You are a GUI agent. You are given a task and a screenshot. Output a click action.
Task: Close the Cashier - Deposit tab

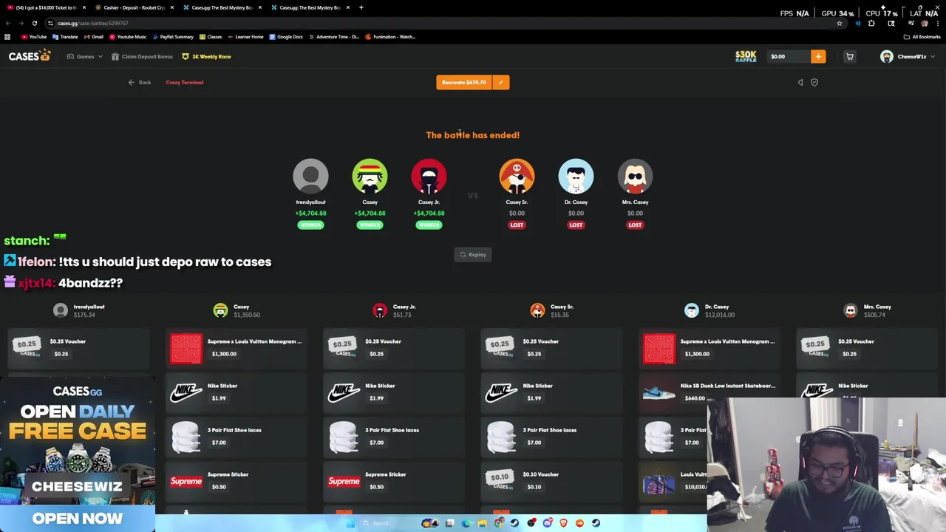click(172, 7)
